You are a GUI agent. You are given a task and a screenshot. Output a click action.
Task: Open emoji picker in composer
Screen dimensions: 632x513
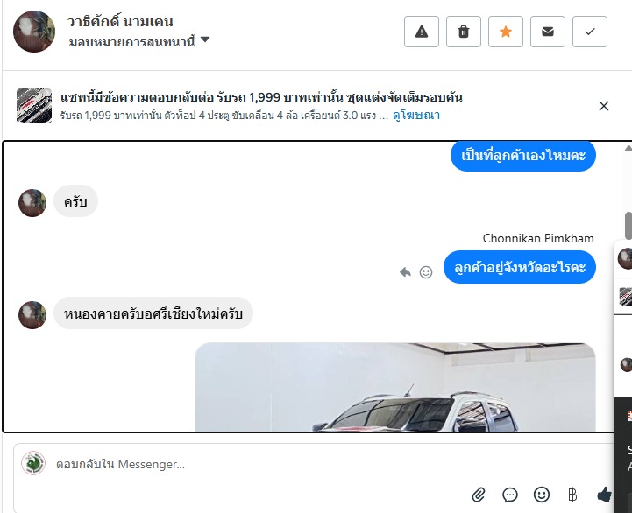(x=542, y=494)
